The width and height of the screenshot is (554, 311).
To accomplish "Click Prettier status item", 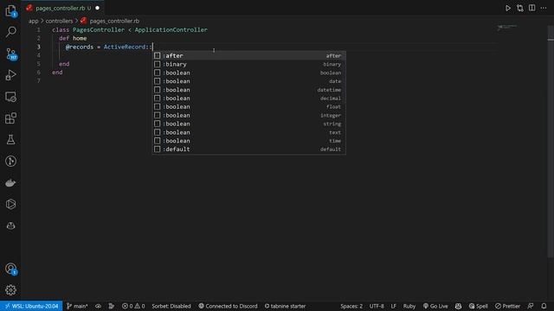I will (x=508, y=306).
